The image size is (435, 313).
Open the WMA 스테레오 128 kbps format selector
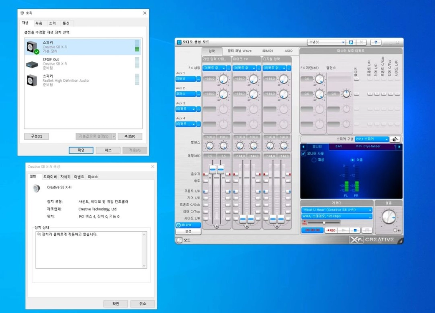(x=337, y=217)
